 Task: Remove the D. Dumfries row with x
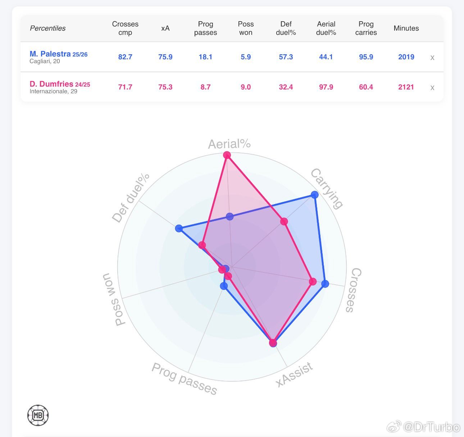point(432,88)
